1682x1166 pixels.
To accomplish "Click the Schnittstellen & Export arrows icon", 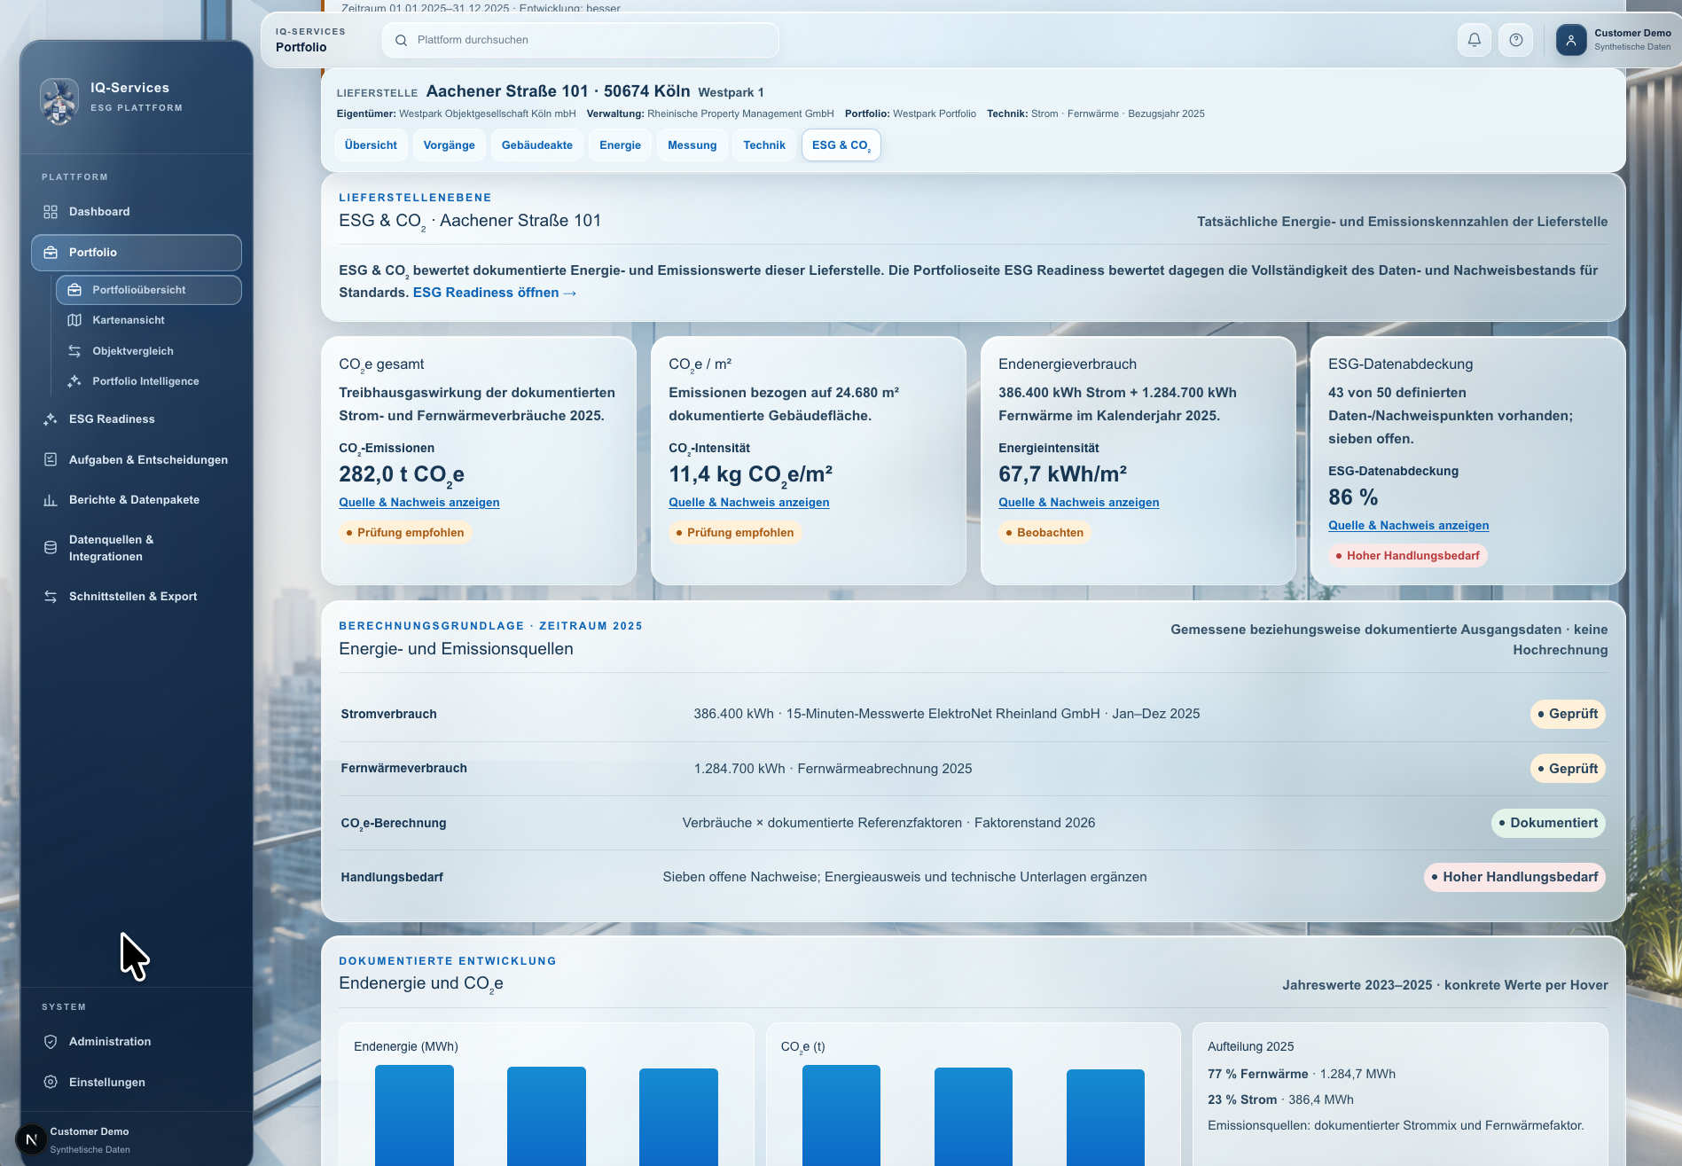I will pos(51,597).
